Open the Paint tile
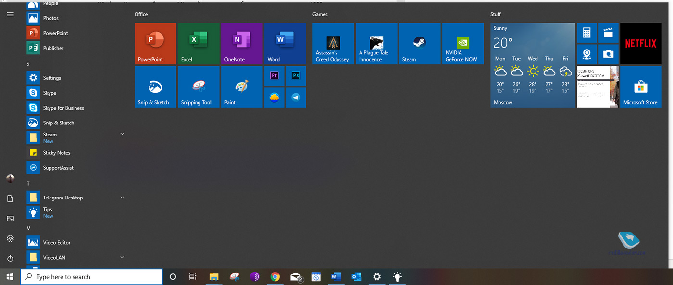Image resolution: width=673 pixels, height=285 pixels. click(242, 87)
